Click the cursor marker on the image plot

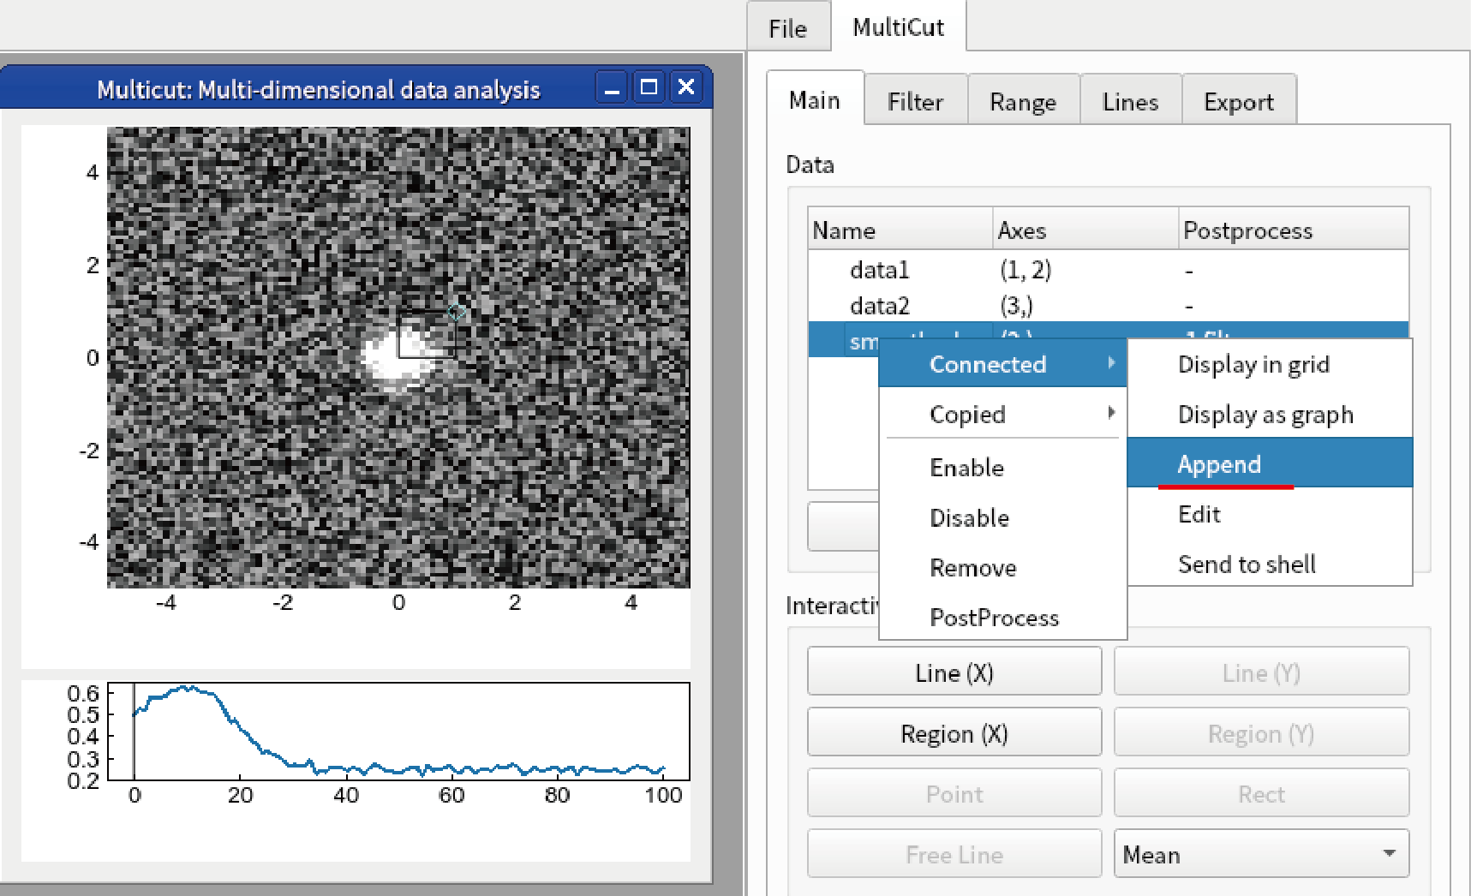click(457, 313)
